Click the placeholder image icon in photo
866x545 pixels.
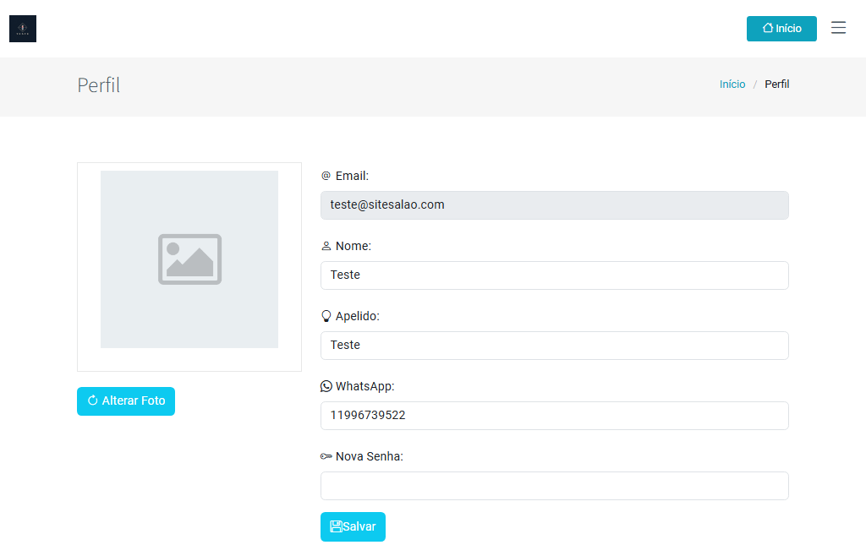coord(189,259)
